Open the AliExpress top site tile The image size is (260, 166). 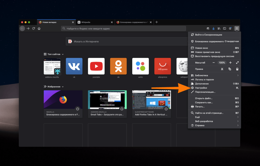click(163, 66)
